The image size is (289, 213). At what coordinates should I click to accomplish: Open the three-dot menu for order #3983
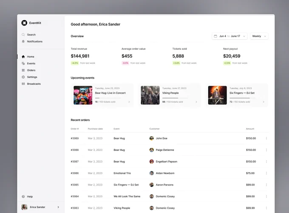coord(266,208)
